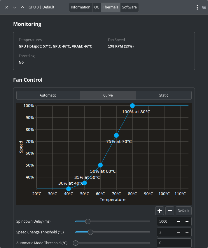The width and height of the screenshot is (208, 248).
Task: Click the up chevron in the title bar
Action: click(22, 7)
